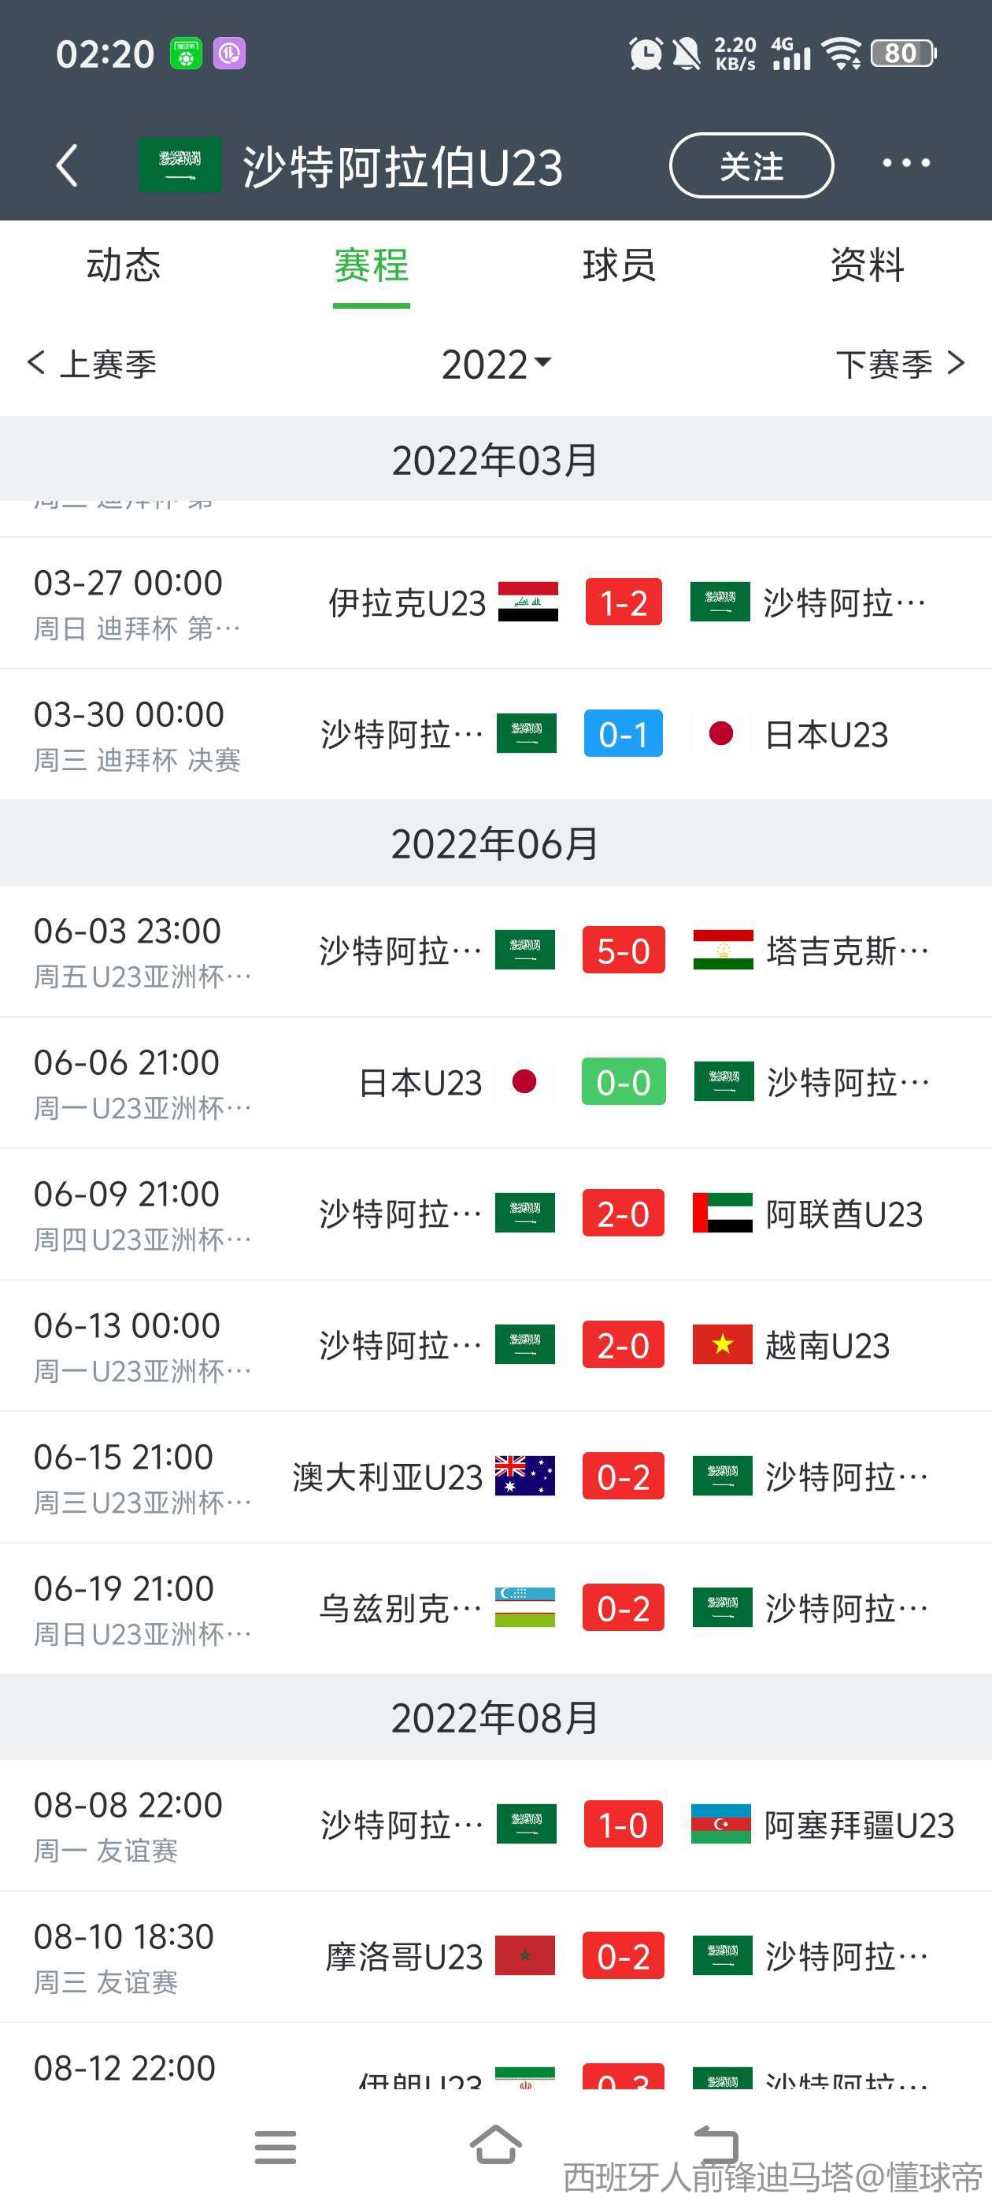Screen dimensions: 992x2205
Task: Switch to the 动态 tab
Action: coord(124,265)
